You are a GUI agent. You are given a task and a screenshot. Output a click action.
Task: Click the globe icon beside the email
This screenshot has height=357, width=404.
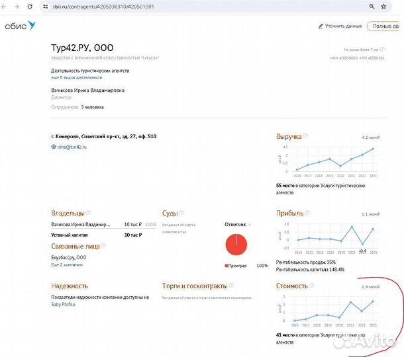point(54,147)
